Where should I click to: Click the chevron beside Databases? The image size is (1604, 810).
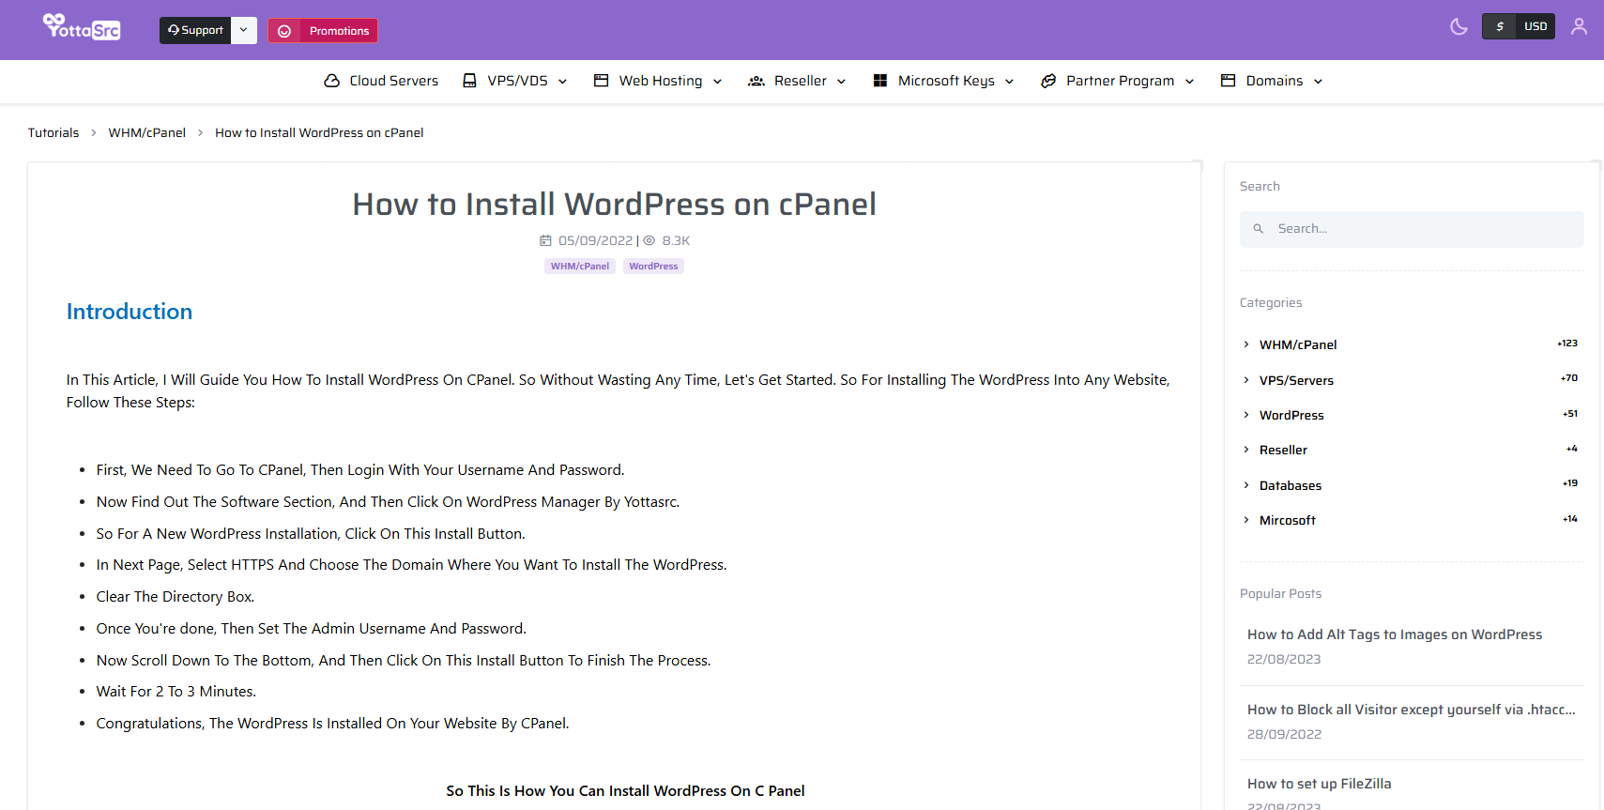[x=1246, y=485]
